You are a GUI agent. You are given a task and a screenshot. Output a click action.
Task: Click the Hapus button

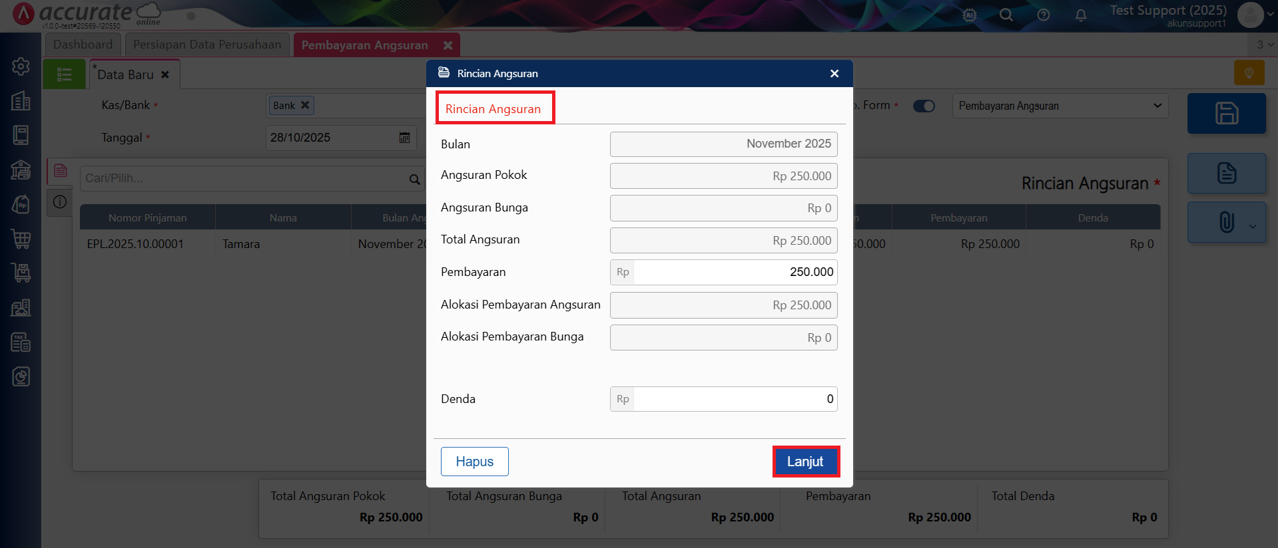click(474, 462)
